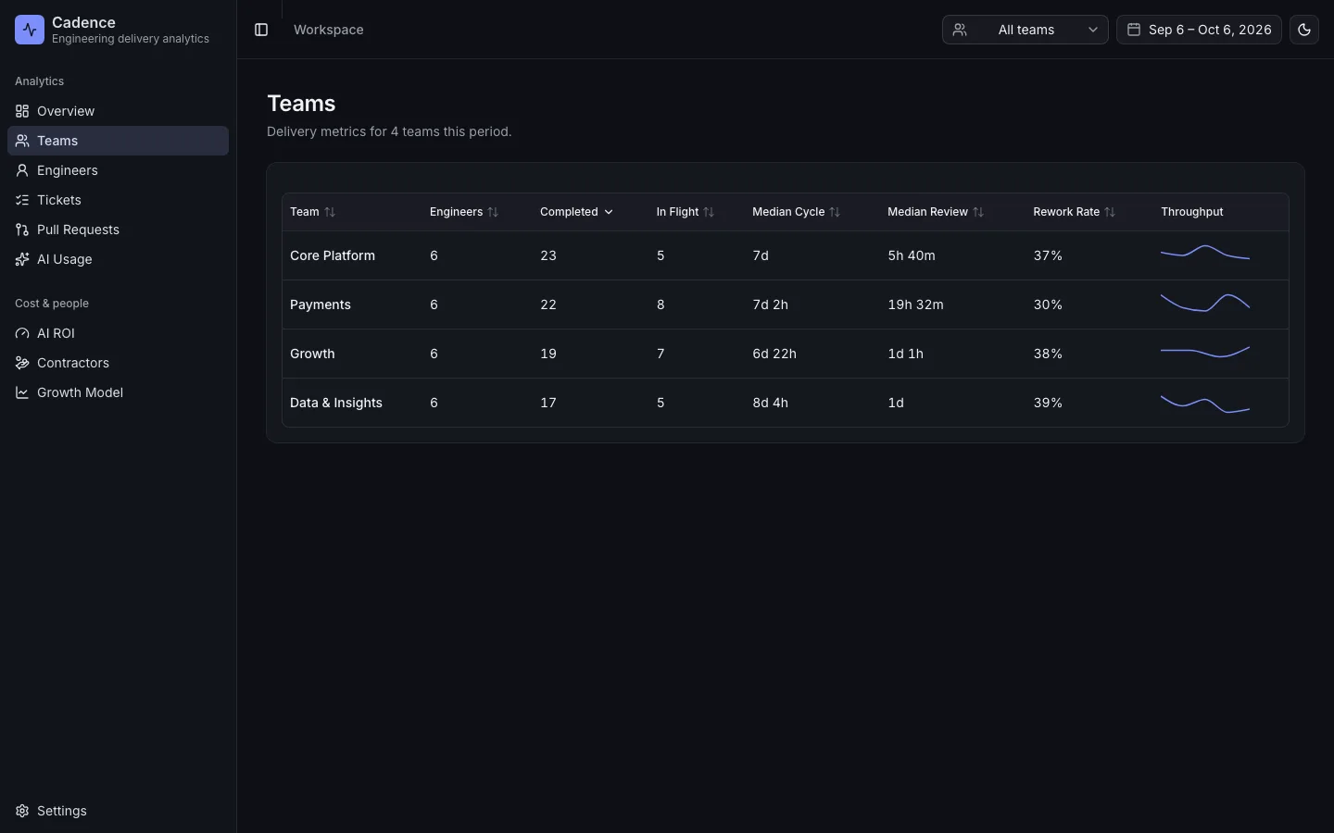Click the Workspace breadcrumb

329,30
